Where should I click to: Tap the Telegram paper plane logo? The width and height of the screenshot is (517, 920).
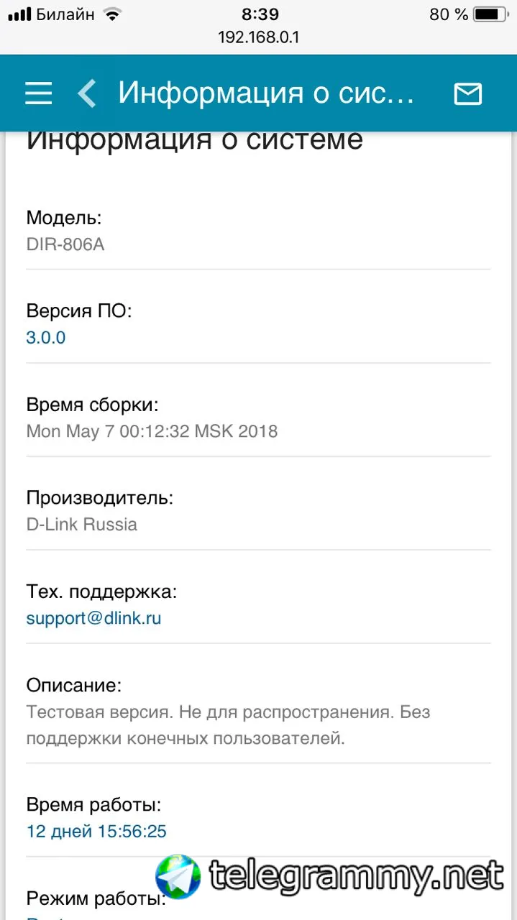coord(178,876)
